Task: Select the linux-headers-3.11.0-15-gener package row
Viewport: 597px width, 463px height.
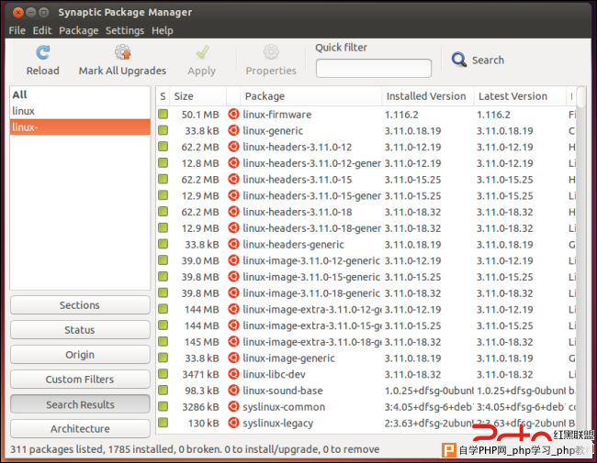Action: (x=366, y=195)
